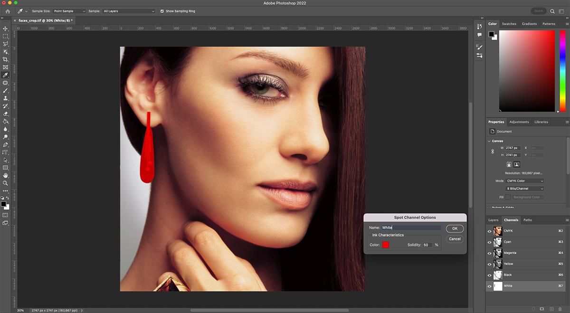Collapse the Canvas section

[490, 141]
